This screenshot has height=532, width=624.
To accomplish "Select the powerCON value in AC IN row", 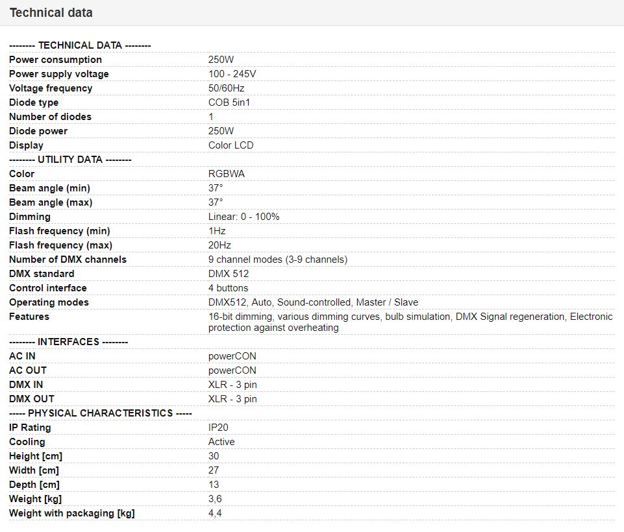I will [232, 356].
